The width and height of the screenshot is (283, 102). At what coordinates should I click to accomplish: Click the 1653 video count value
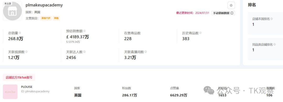[x=222, y=95]
